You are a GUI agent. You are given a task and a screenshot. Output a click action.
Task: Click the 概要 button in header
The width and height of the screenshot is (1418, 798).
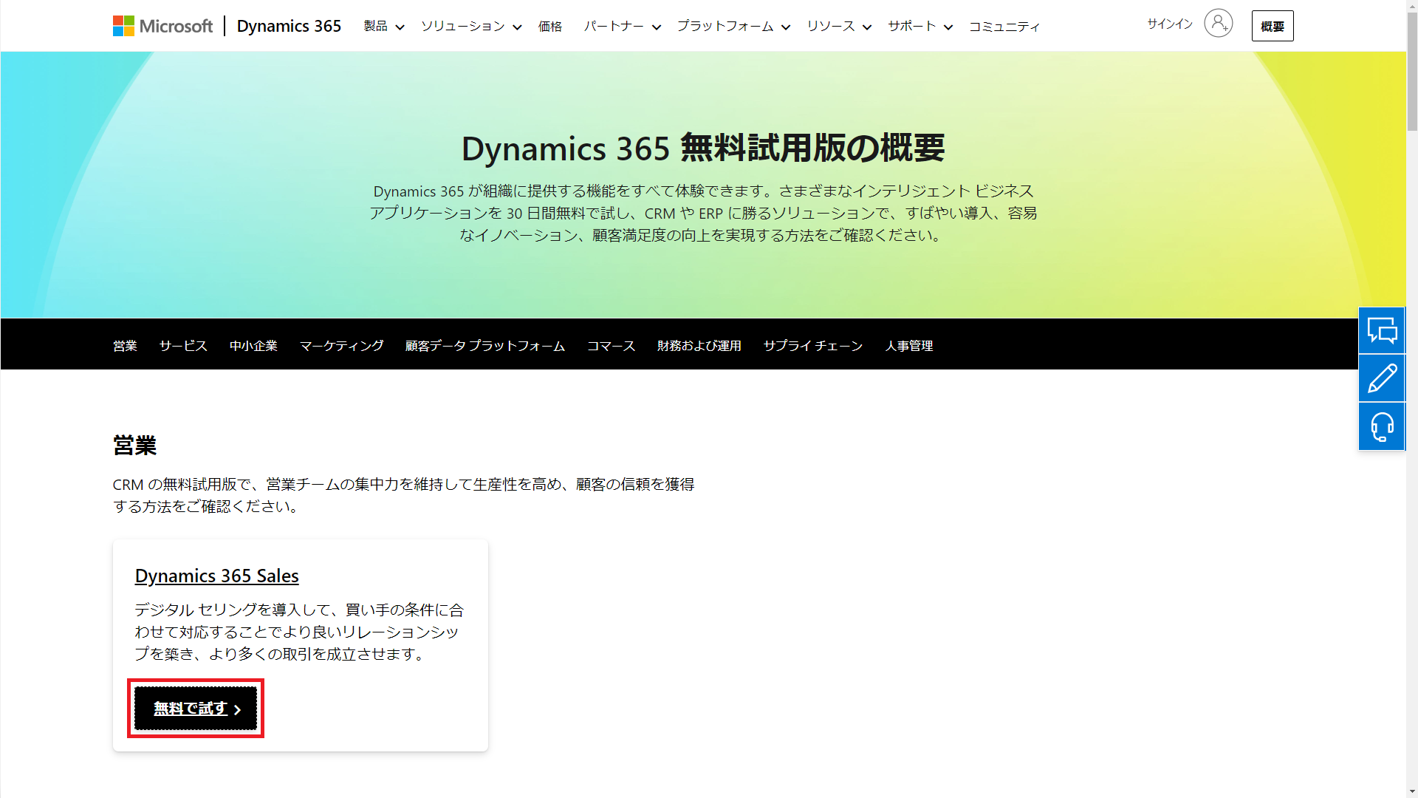click(1273, 26)
